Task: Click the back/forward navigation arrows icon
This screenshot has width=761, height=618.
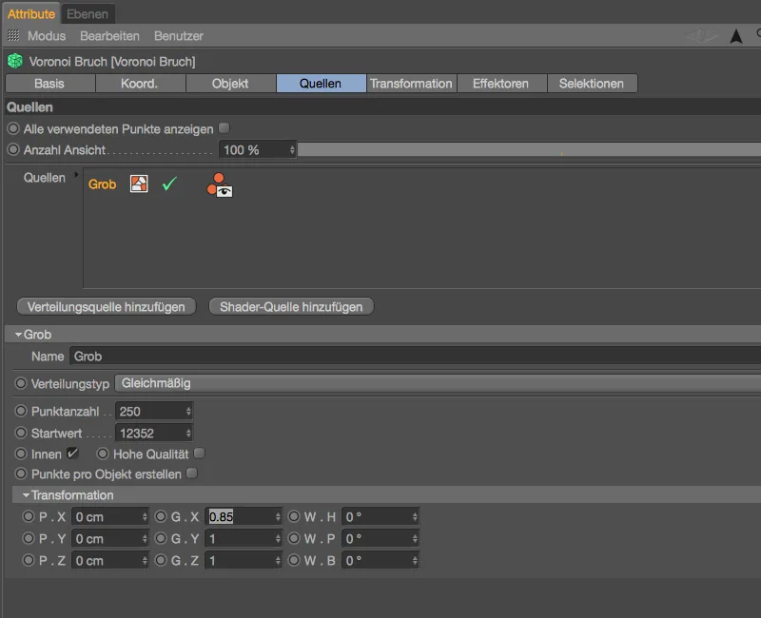Action: [x=701, y=35]
